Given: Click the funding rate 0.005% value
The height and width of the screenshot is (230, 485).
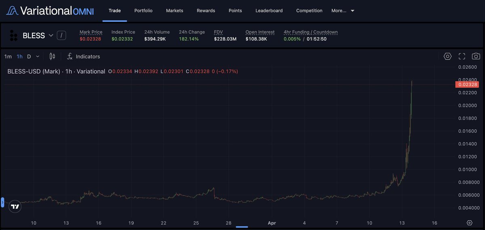Looking at the screenshot, I should click(292, 39).
